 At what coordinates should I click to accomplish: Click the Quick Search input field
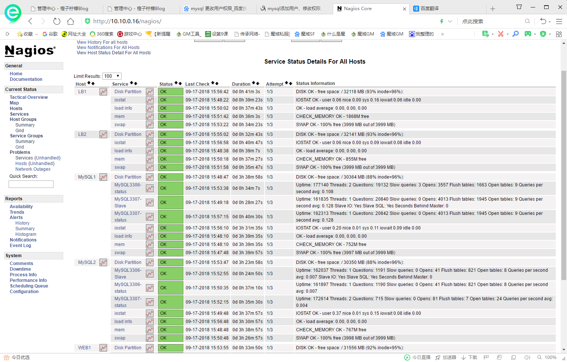[31, 184]
